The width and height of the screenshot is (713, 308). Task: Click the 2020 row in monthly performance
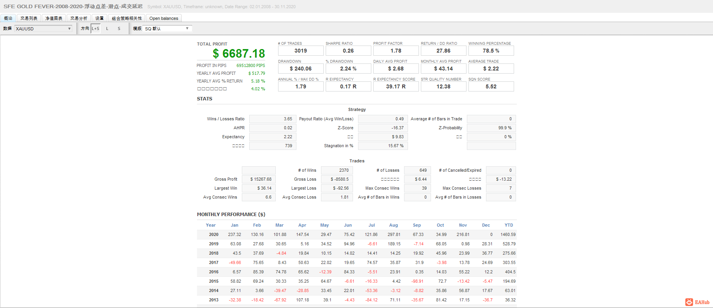[356, 234]
